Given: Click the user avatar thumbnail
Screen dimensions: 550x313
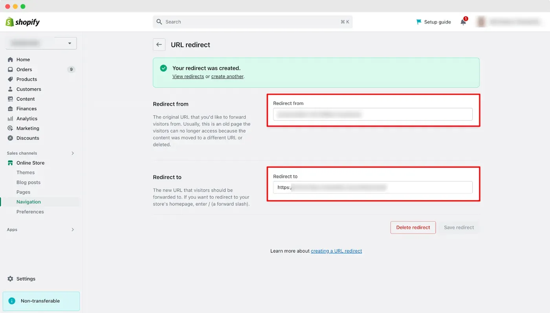Looking at the screenshot, I should (481, 22).
